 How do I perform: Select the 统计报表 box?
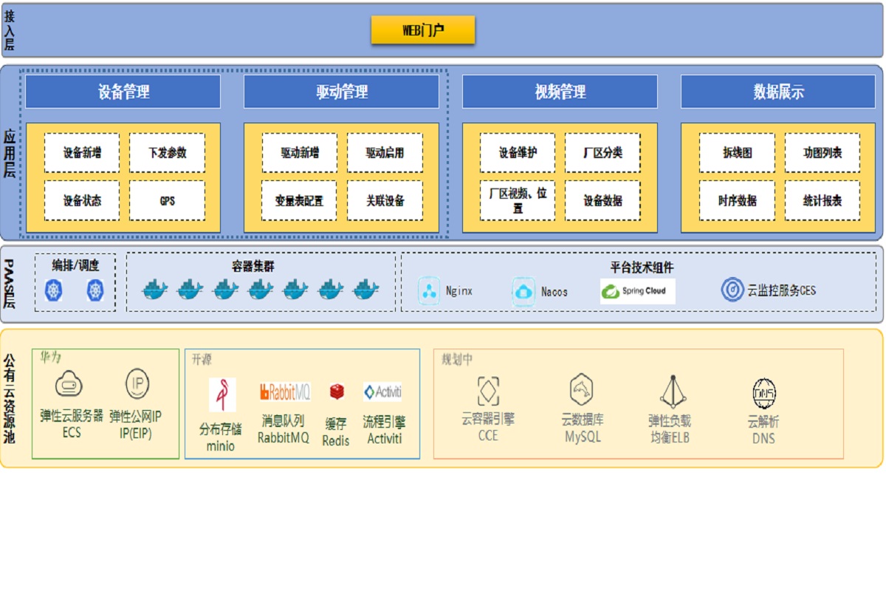[822, 200]
